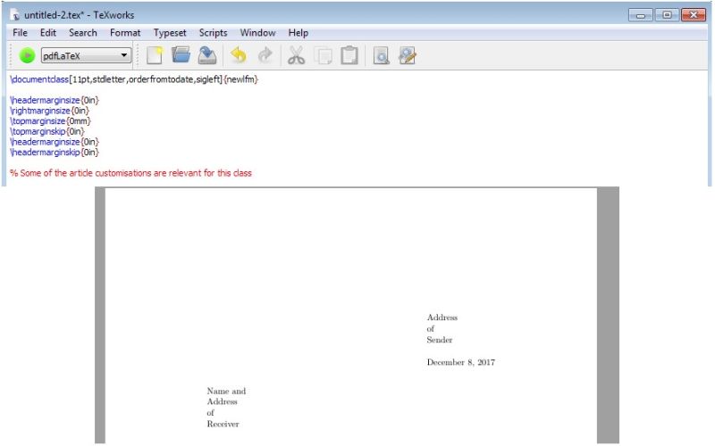Click the green Typeset run button

click(27, 55)
